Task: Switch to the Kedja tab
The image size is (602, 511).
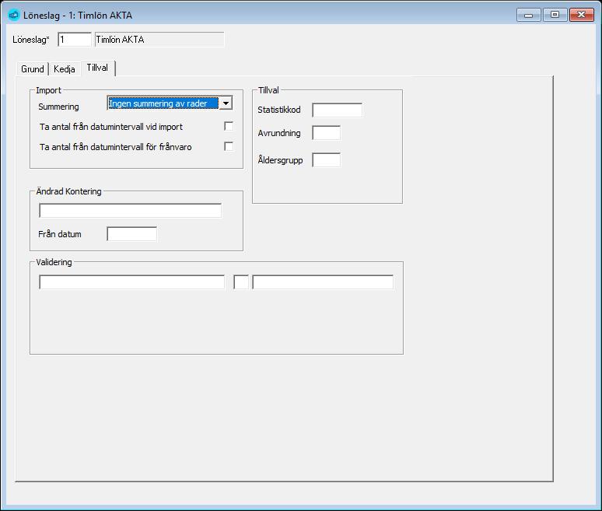Action: tap(64, 69)
